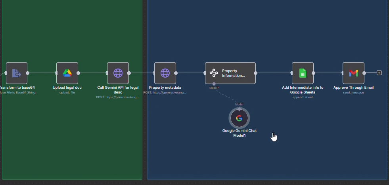The height and width of the screenshot is (185, 389).
Task: Click the Google Drive Upload legal doc node
Action: click(x=67, y=73)
